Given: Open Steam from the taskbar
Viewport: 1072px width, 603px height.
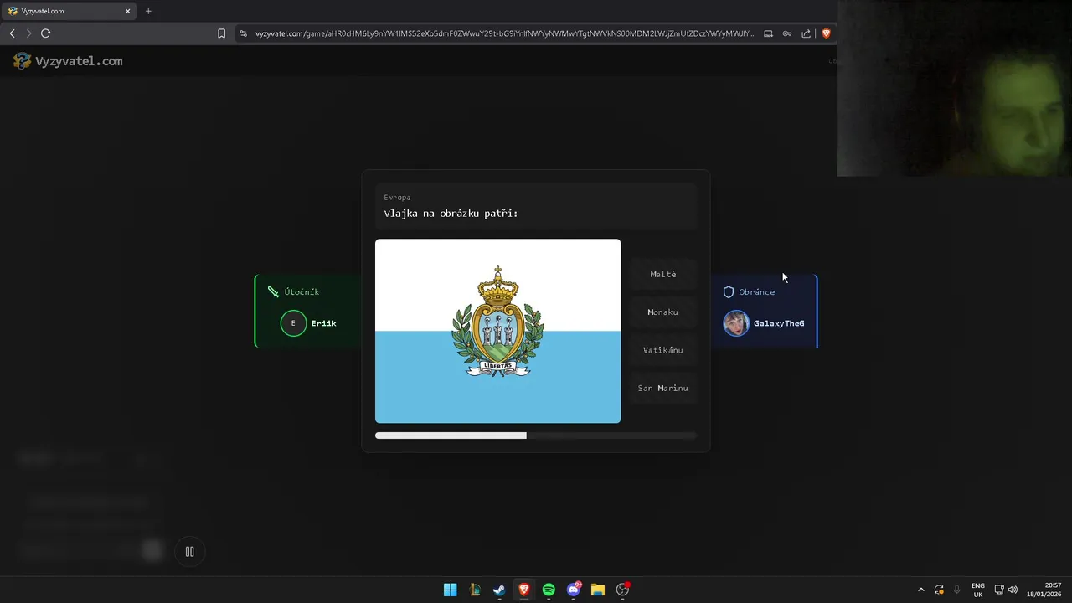Looking at the screenshot, I should pos(499,590).
